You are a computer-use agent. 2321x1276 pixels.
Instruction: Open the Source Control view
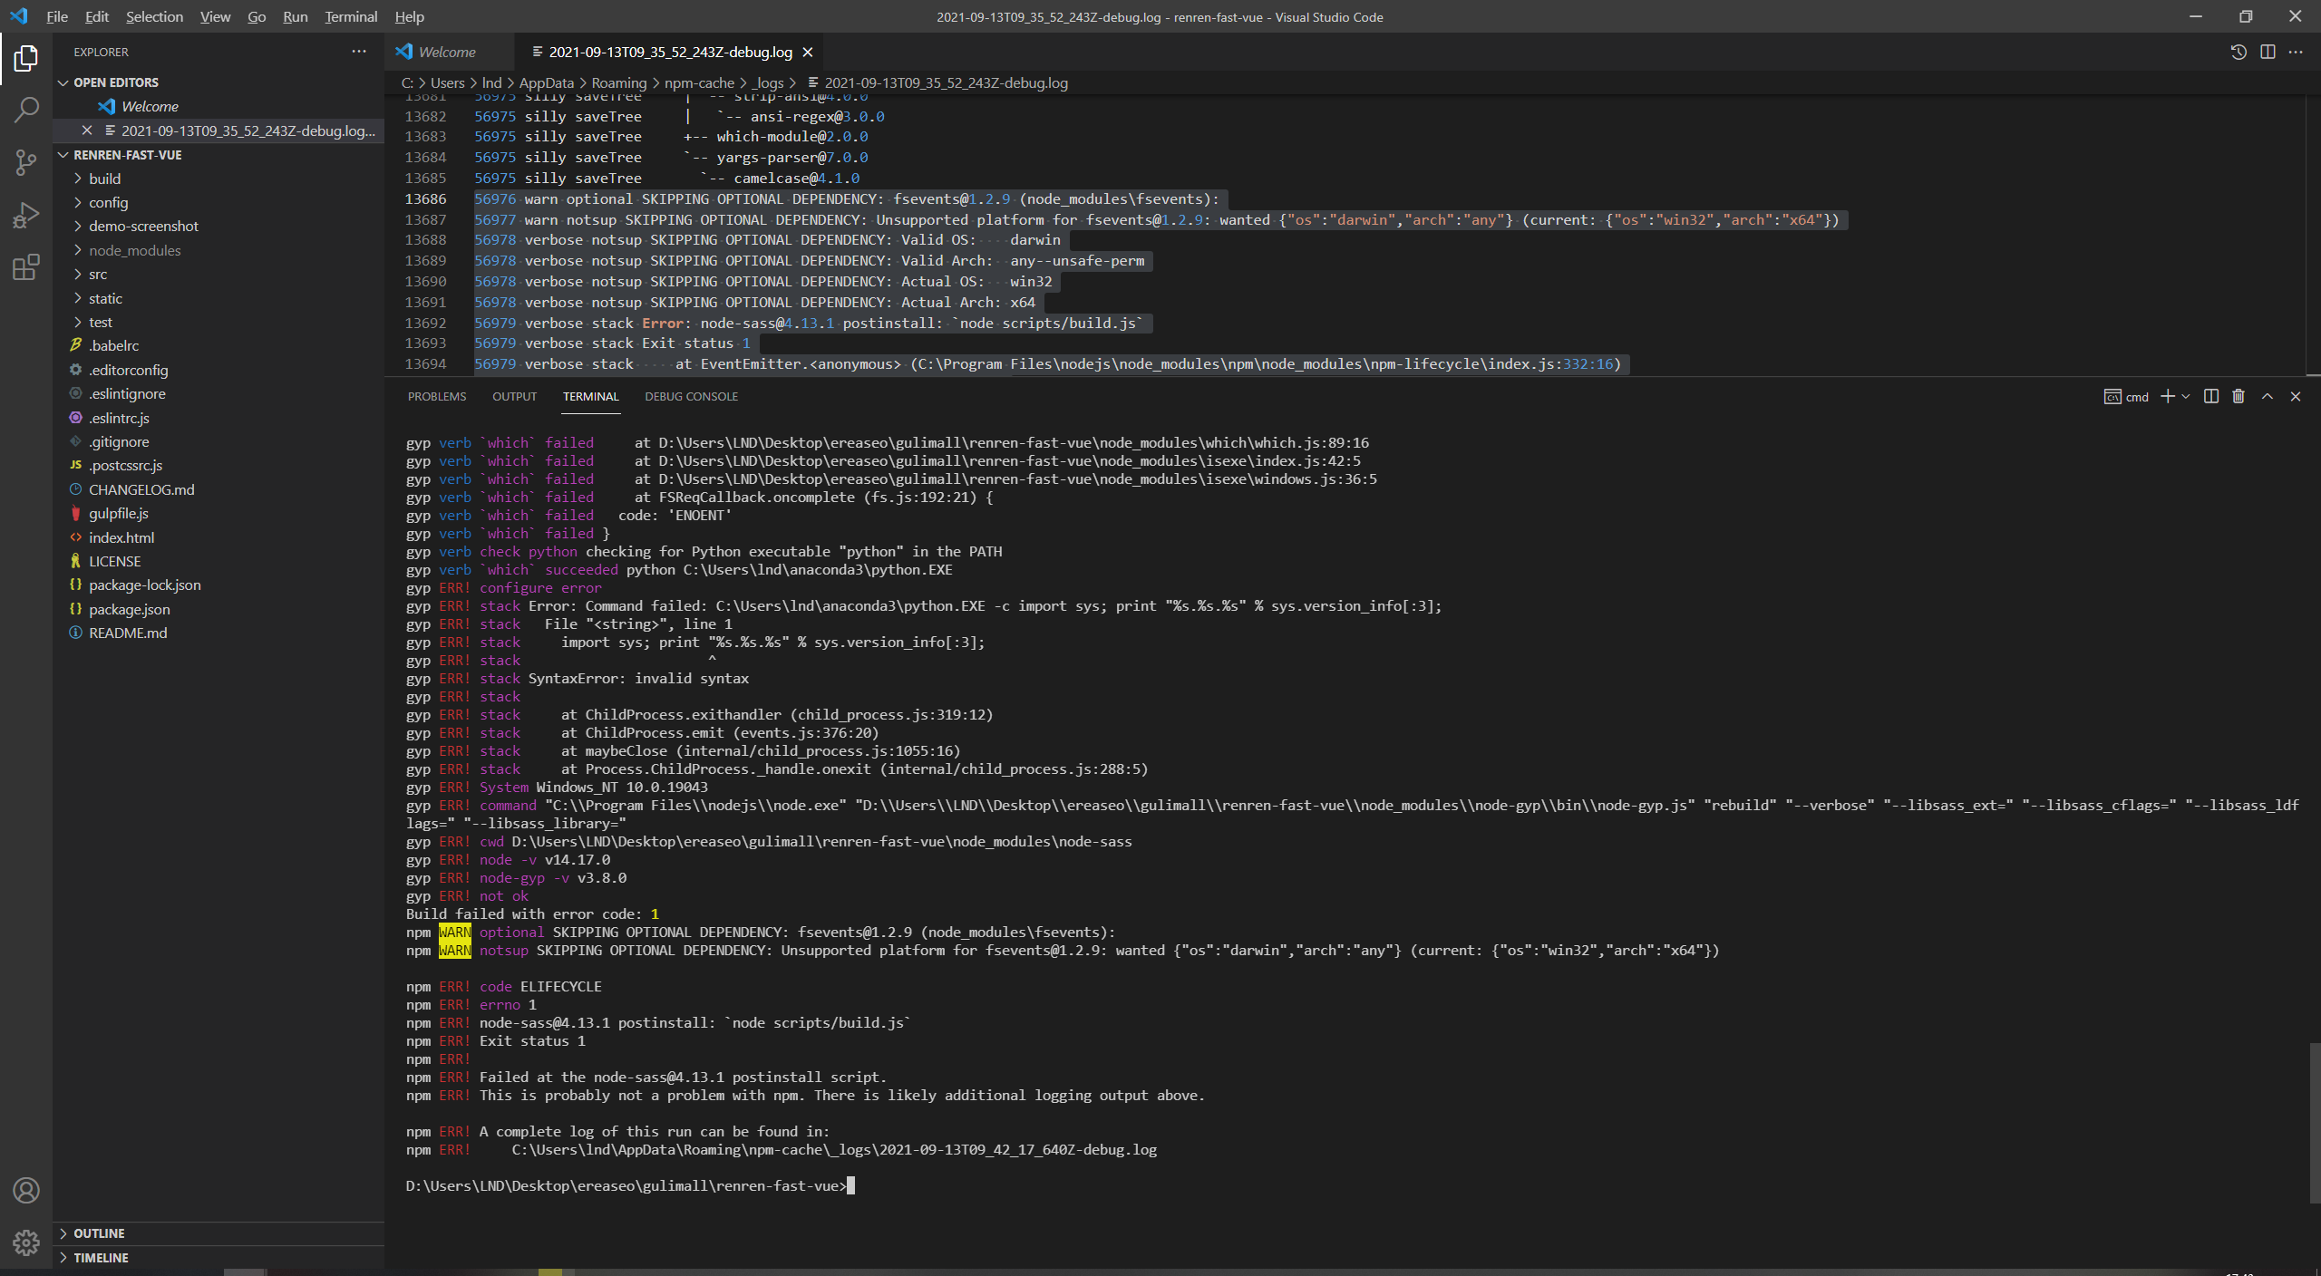point(26,163)
